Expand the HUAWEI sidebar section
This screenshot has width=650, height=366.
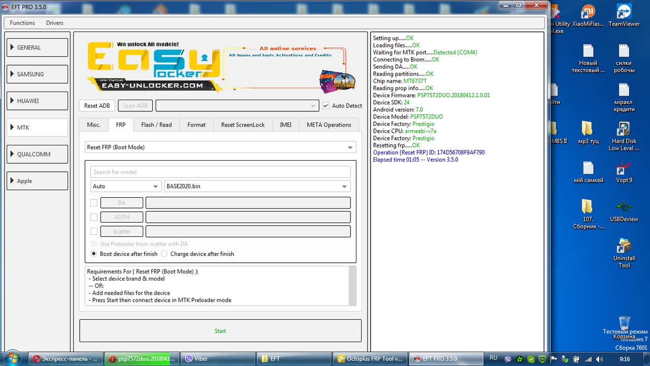[37, 101]
